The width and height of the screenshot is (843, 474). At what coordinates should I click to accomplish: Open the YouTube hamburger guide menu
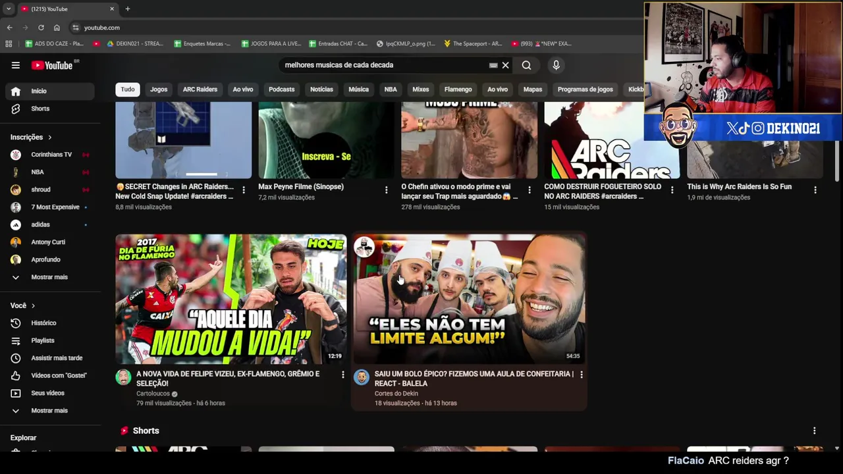pyautogui.click(x=15, y=65)
